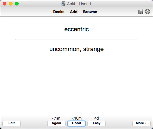
Task: Click the arrow on the More button
Action: click(146, 123)
